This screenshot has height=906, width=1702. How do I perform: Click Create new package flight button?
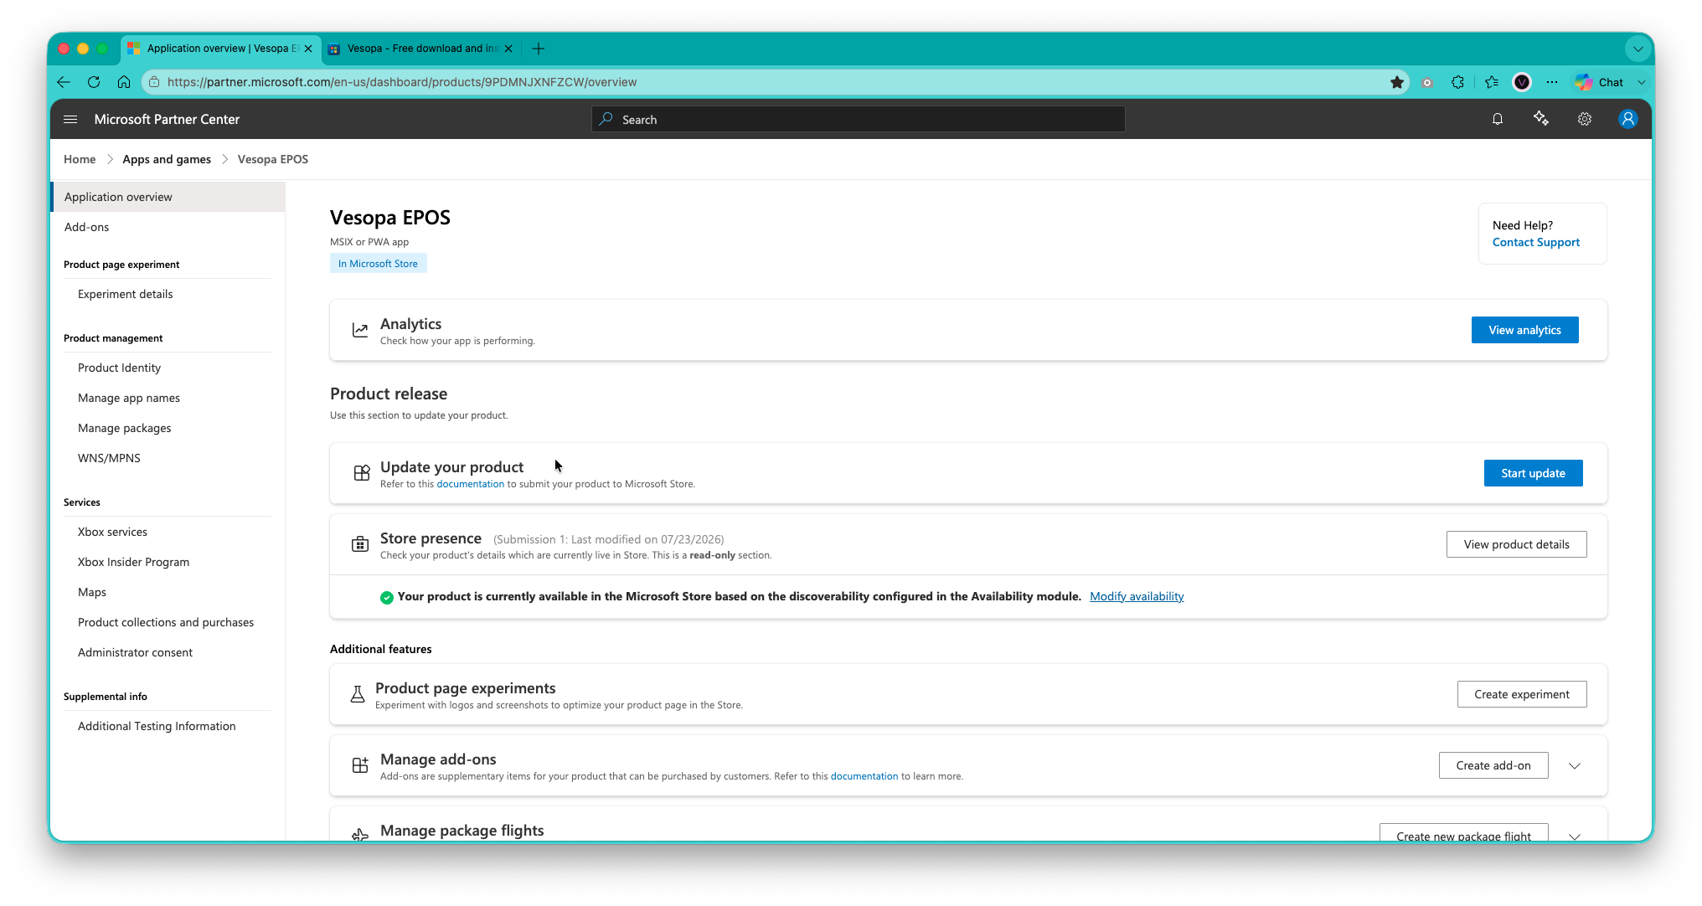(1463, 834)
